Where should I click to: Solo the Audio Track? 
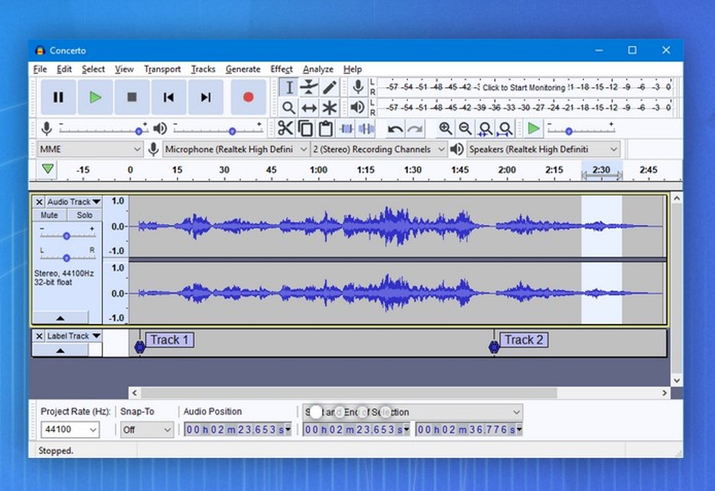[84, 215]
